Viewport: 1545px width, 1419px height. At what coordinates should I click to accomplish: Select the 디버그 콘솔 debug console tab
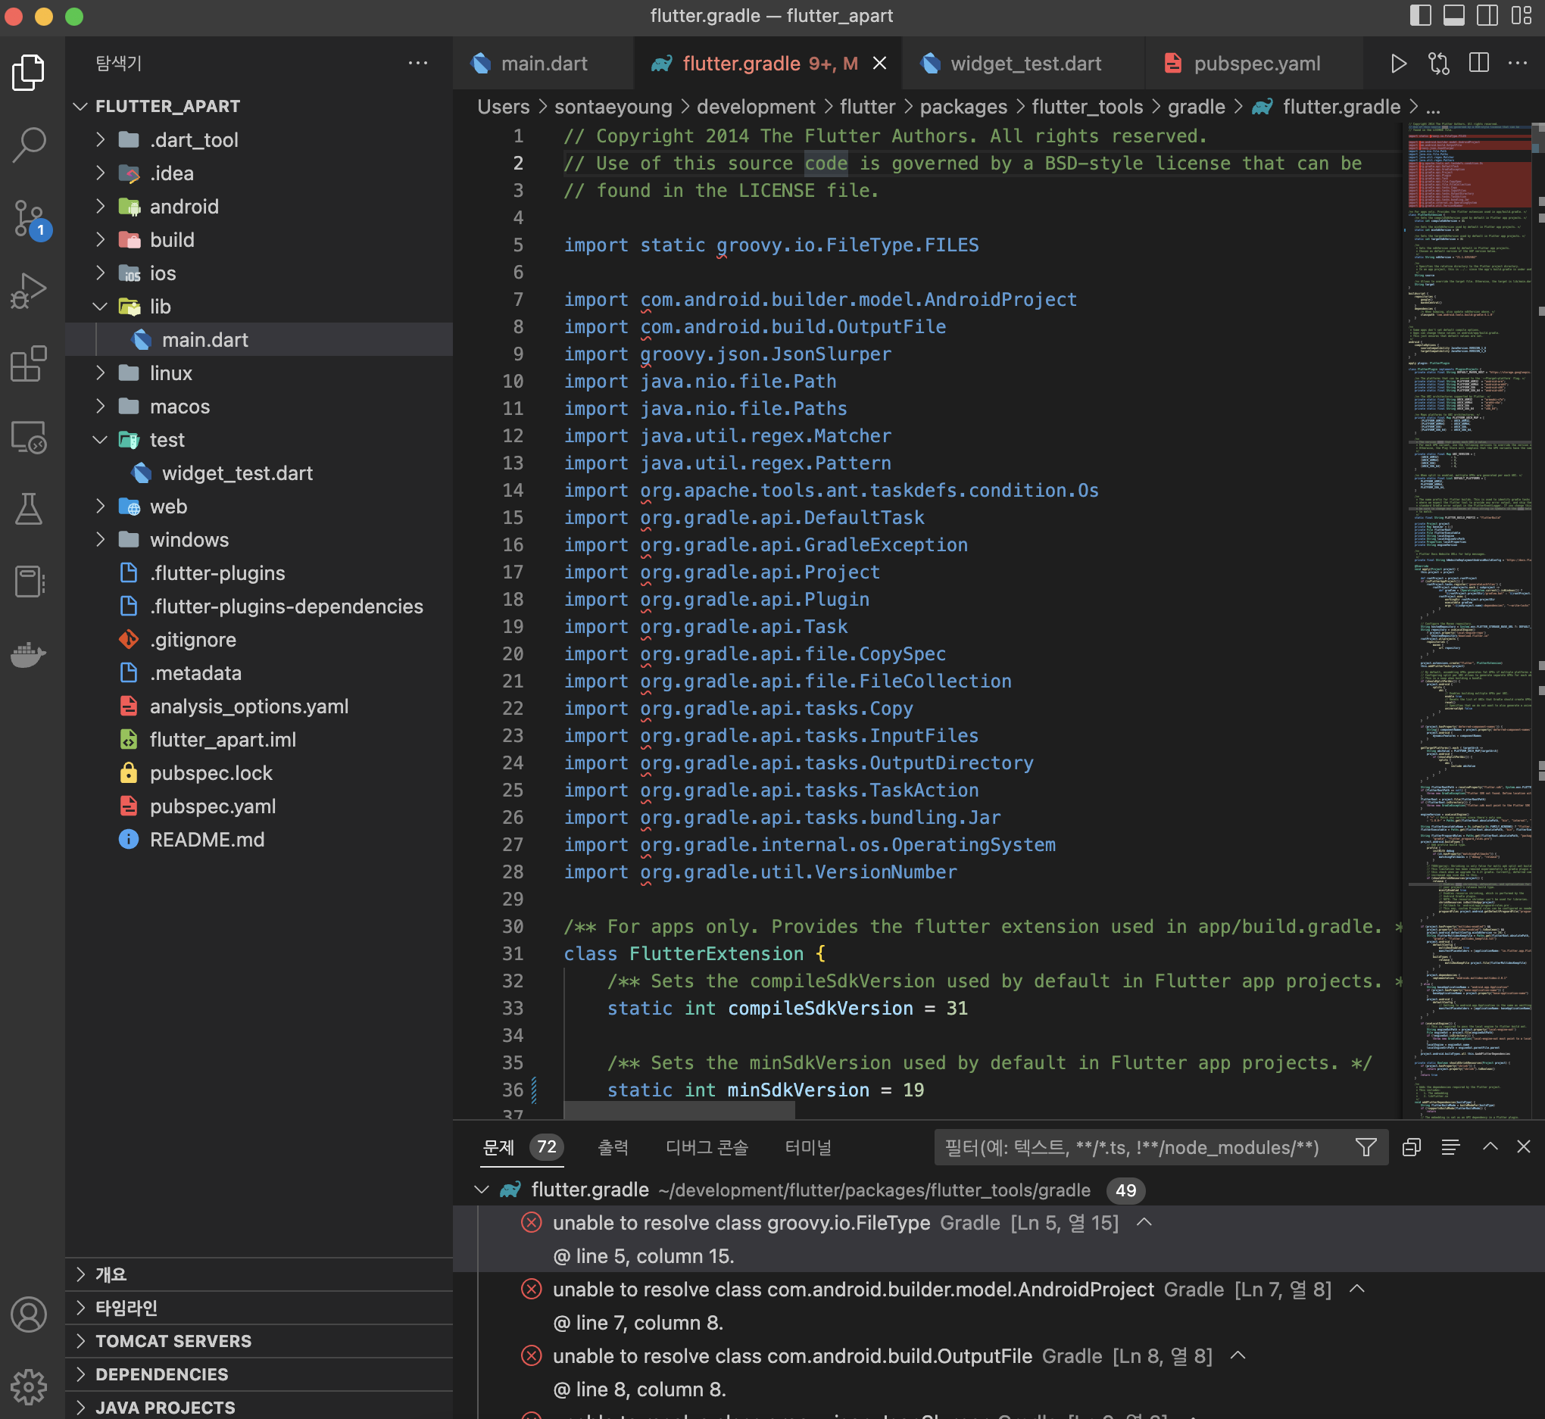(x=707, y=1147)
